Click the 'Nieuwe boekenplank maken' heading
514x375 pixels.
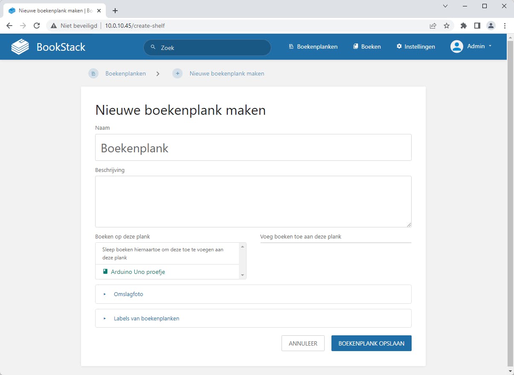[x=180, y=110]
